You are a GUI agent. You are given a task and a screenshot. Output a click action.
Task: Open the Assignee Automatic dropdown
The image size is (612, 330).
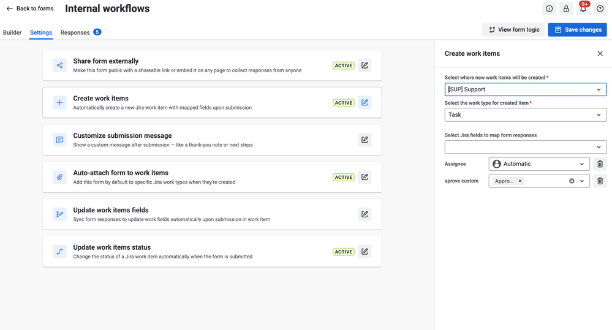tap(539, 164)
